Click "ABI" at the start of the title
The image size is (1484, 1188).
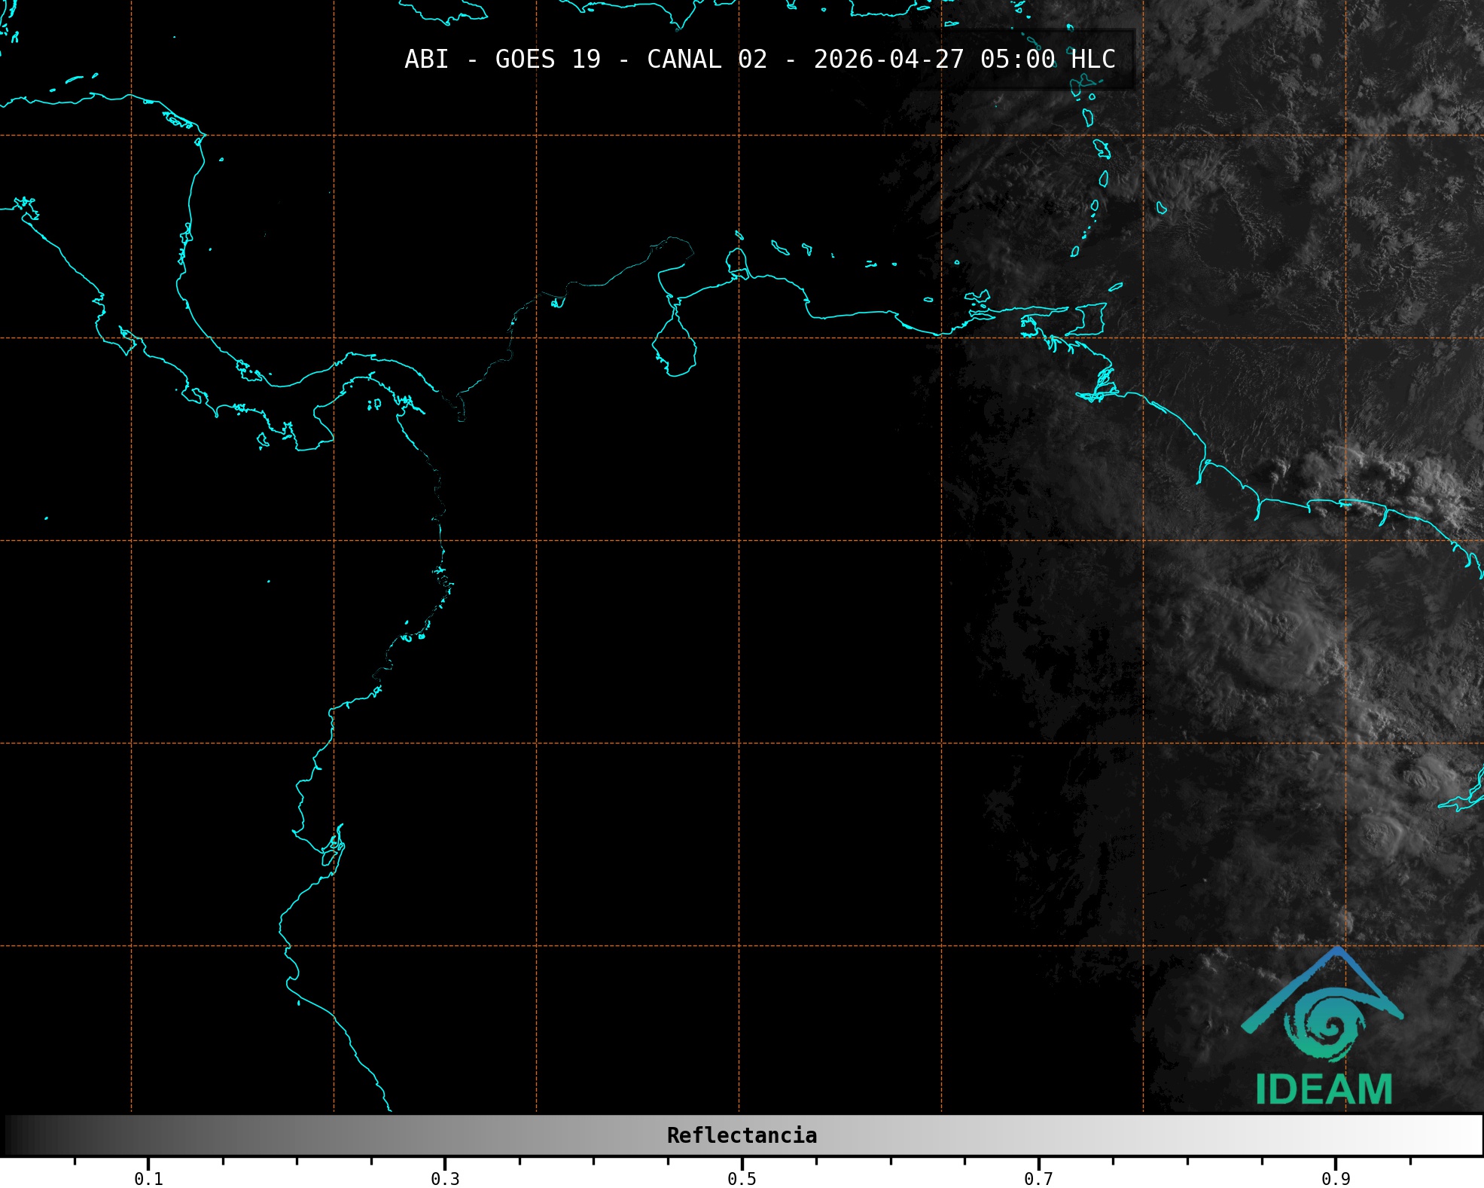click(x=426, y=60)
